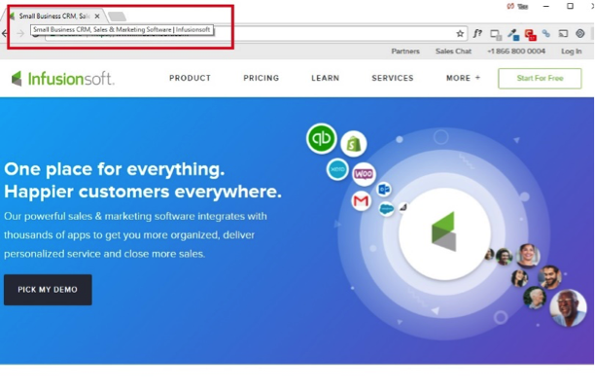Click the Shopify bag icon
595x390 pixels.
[353, 144]
